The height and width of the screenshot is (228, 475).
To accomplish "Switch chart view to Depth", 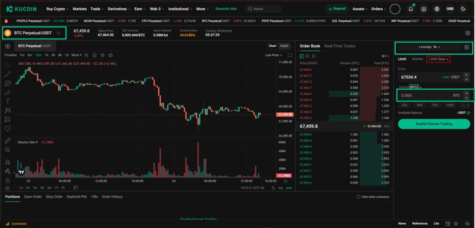I will click(284, 46).
